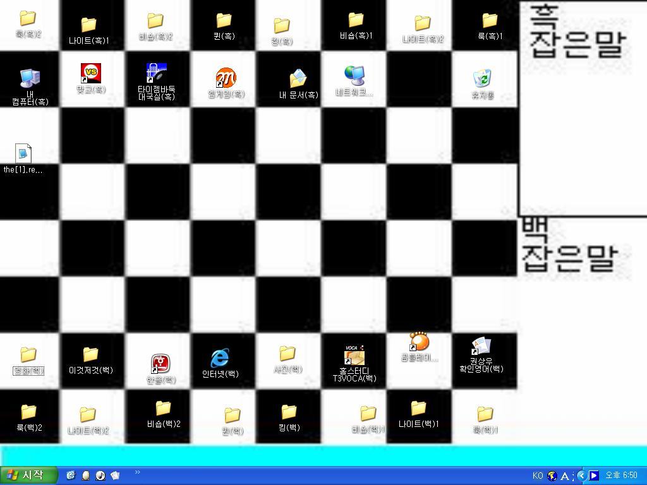The height and width of the screenshot is (485, 647).
Task: Select the 곰플레이어 media player shortcut
Action: coord(420,347)
